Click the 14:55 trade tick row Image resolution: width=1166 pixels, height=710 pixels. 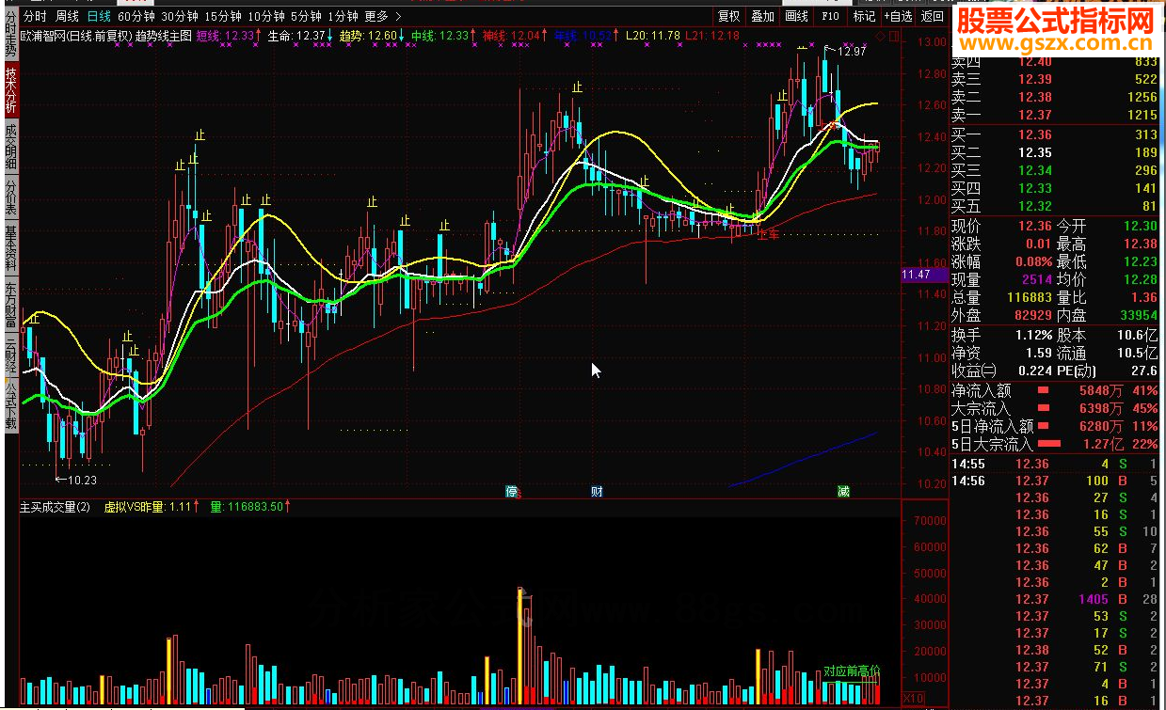(x=1055, y=464)
